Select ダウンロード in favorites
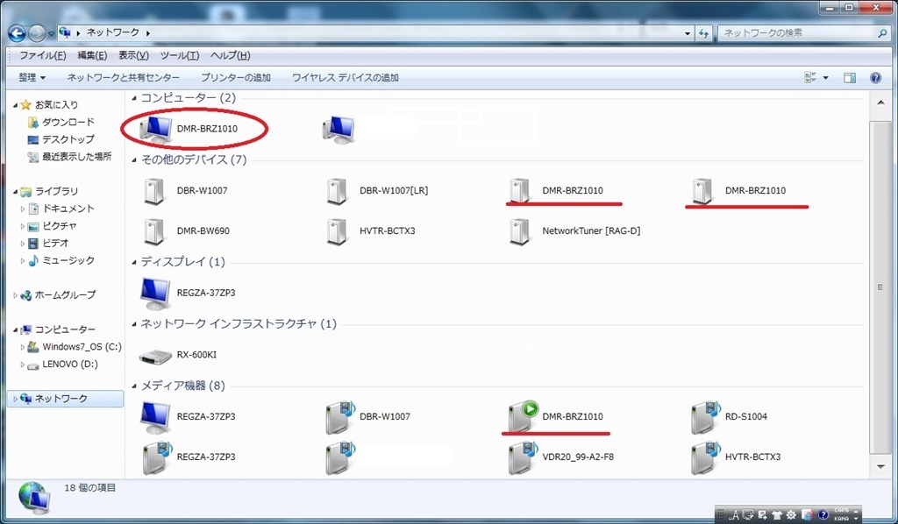898x524 pixels. 68,123
